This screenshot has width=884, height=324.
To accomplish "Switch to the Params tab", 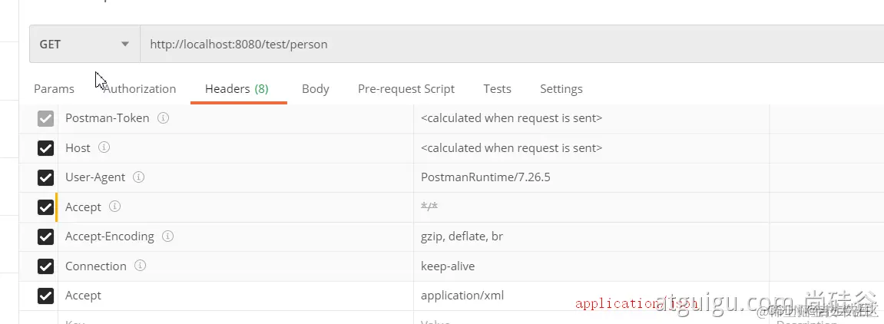I will pos(54,89).
